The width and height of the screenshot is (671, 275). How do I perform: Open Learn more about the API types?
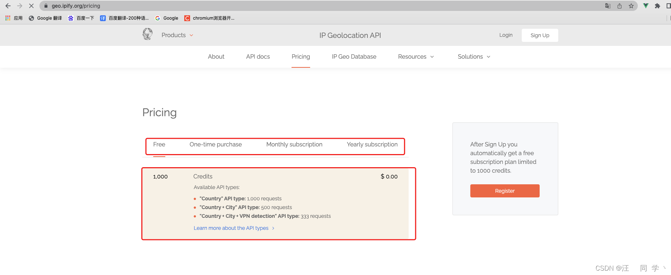click(234, 228)
